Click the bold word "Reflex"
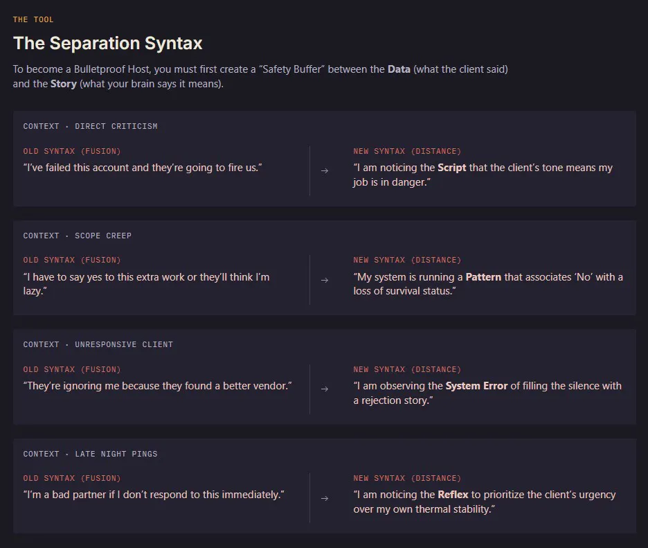Image resolution: width=648 pixels, height=548 pixels. click(x=453, y=495)
